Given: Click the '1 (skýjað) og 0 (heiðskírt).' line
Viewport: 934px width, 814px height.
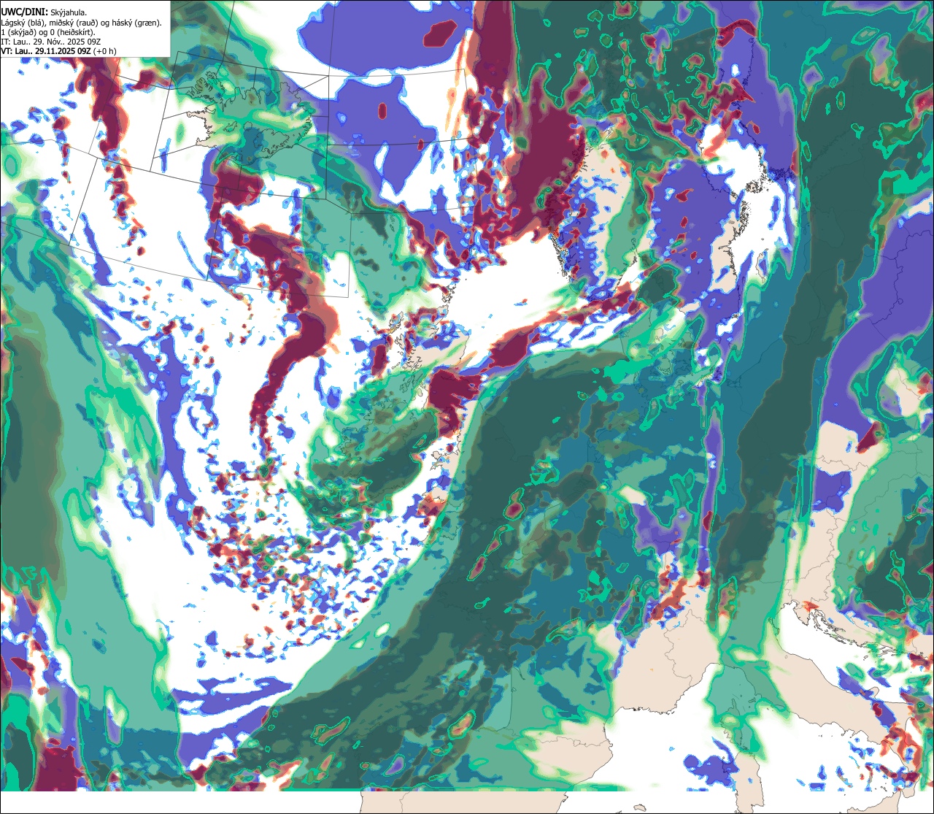Looking at the screenshot, I should coord(47,32).
